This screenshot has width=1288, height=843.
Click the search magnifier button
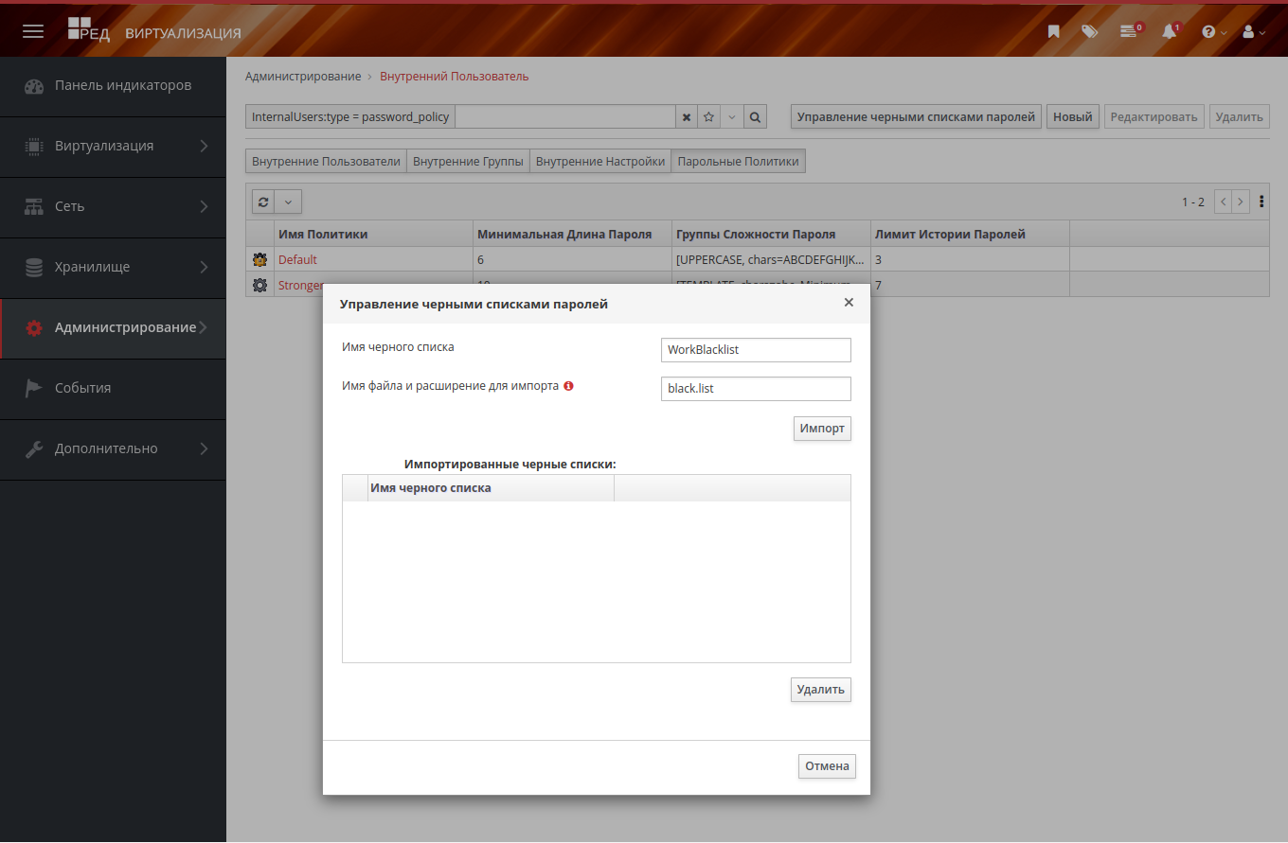tap(755, 117)
